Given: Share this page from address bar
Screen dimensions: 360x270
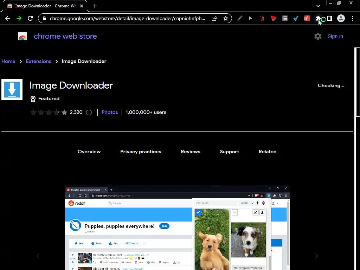Looking at the screenshot, I should coord(214,18).
